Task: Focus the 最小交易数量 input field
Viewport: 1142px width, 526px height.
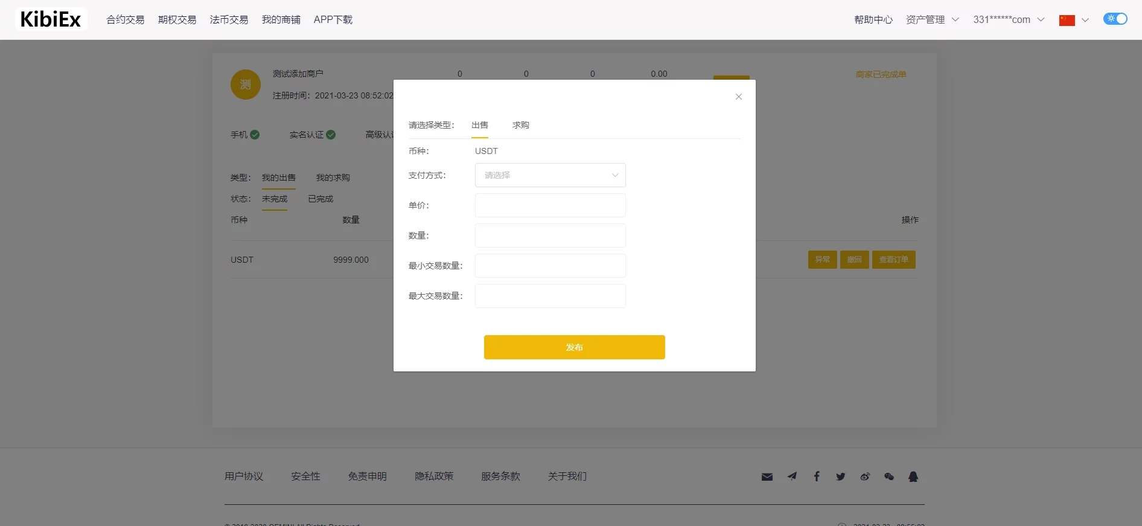Action: [550, 266]
